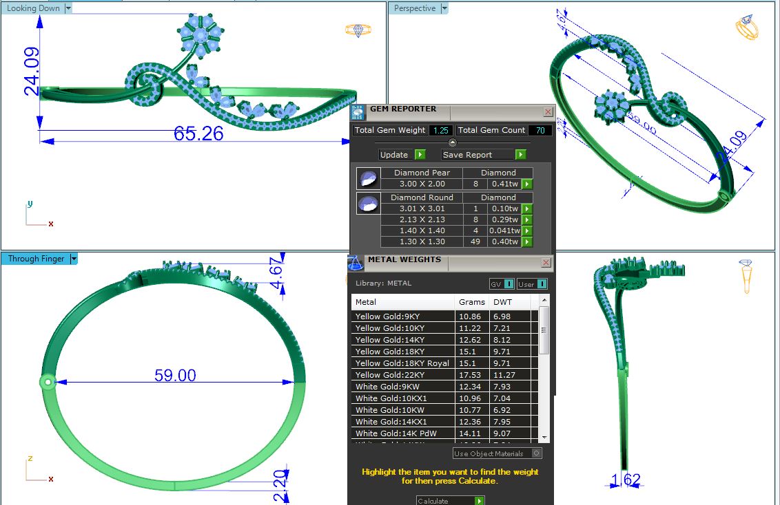Open the Perspective viewport dropdown arrow

[444, 8]
